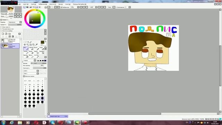Select the AirBrush tool
The width and height of the screenshot is (222, 125).
click(31, 49)
